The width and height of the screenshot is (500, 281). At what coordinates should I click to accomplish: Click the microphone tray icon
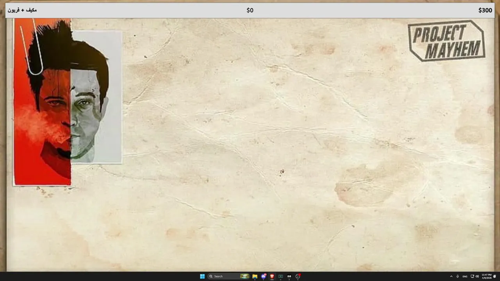click(457, 276)
